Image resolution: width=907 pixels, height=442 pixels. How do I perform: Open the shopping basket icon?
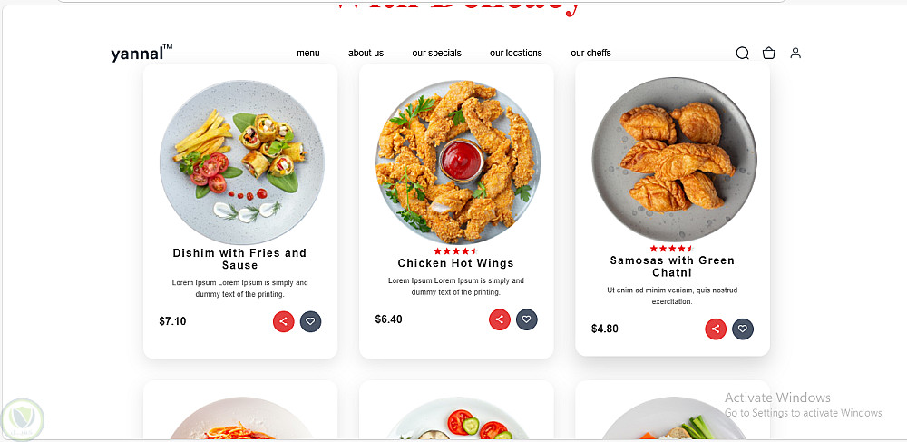[x=769, y=54]
